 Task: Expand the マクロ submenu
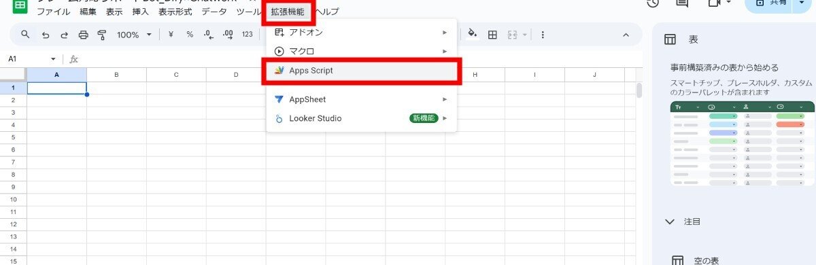(361, 51)
